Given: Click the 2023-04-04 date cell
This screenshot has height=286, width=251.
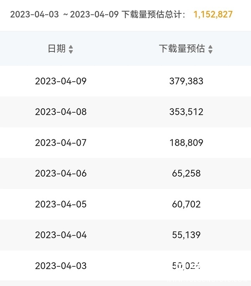Looking at the screenshot, I should click(x=61, y=235).
